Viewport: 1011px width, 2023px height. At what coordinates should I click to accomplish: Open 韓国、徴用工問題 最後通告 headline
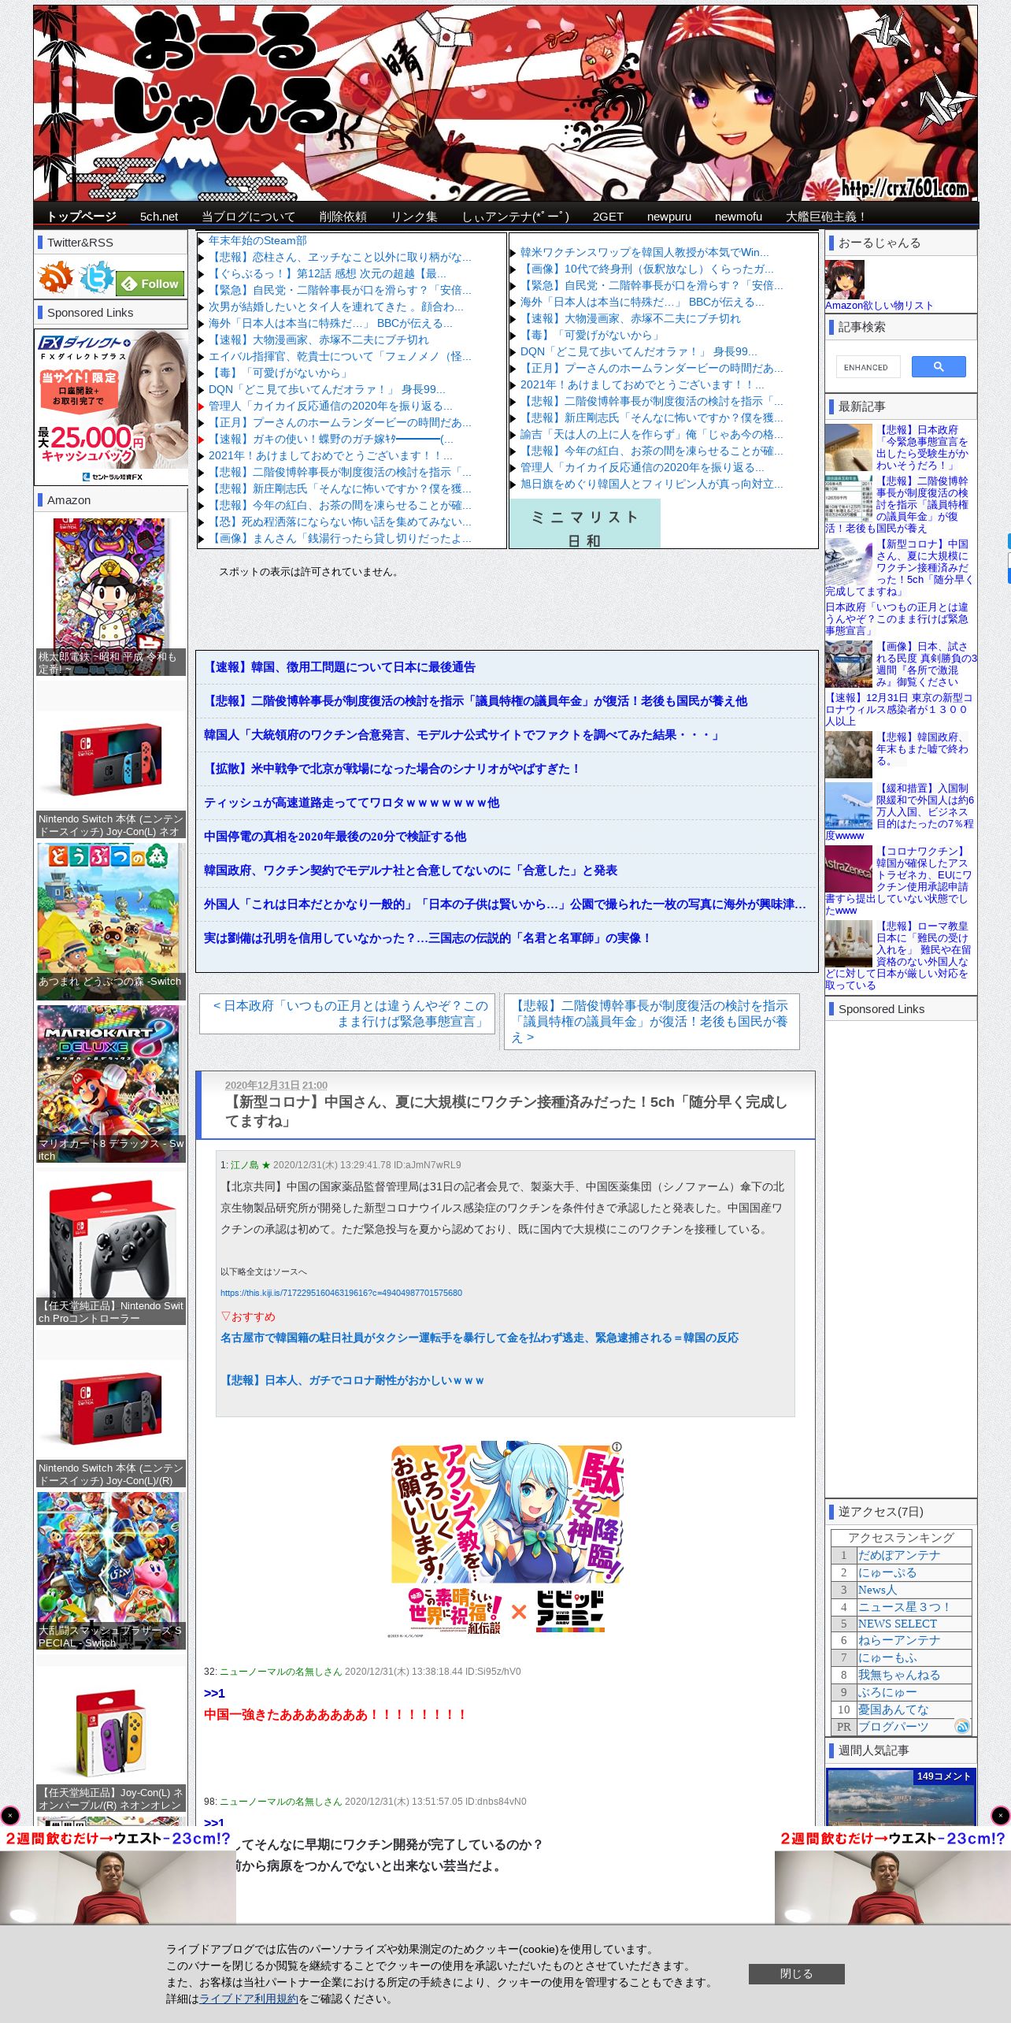coord(339,666)
